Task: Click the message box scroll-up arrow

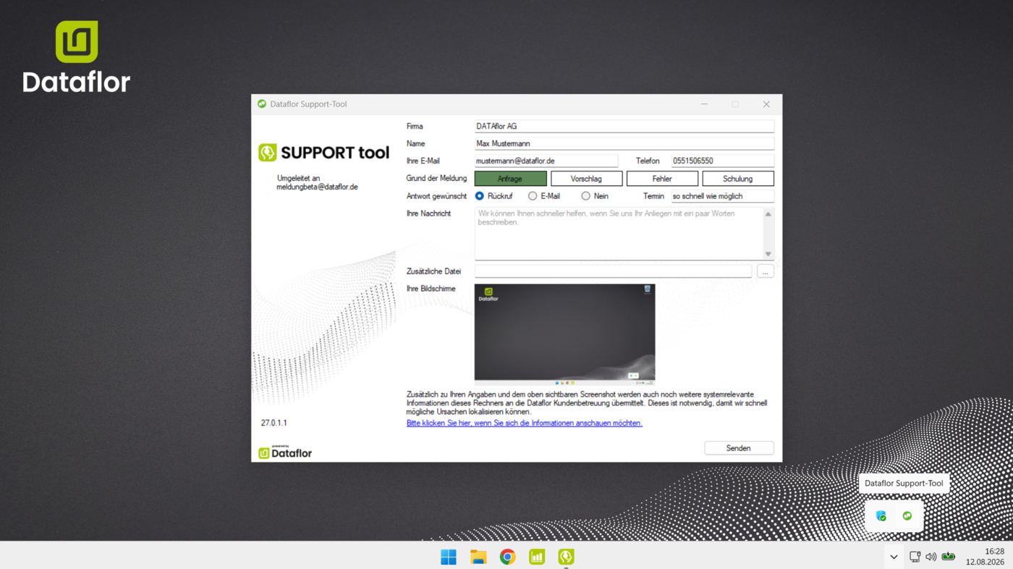Action: (x=768, y=214)
